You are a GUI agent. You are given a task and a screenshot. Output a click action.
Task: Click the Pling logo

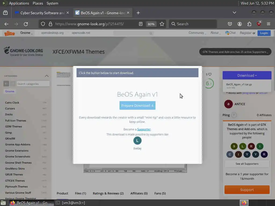pos(9,33)
